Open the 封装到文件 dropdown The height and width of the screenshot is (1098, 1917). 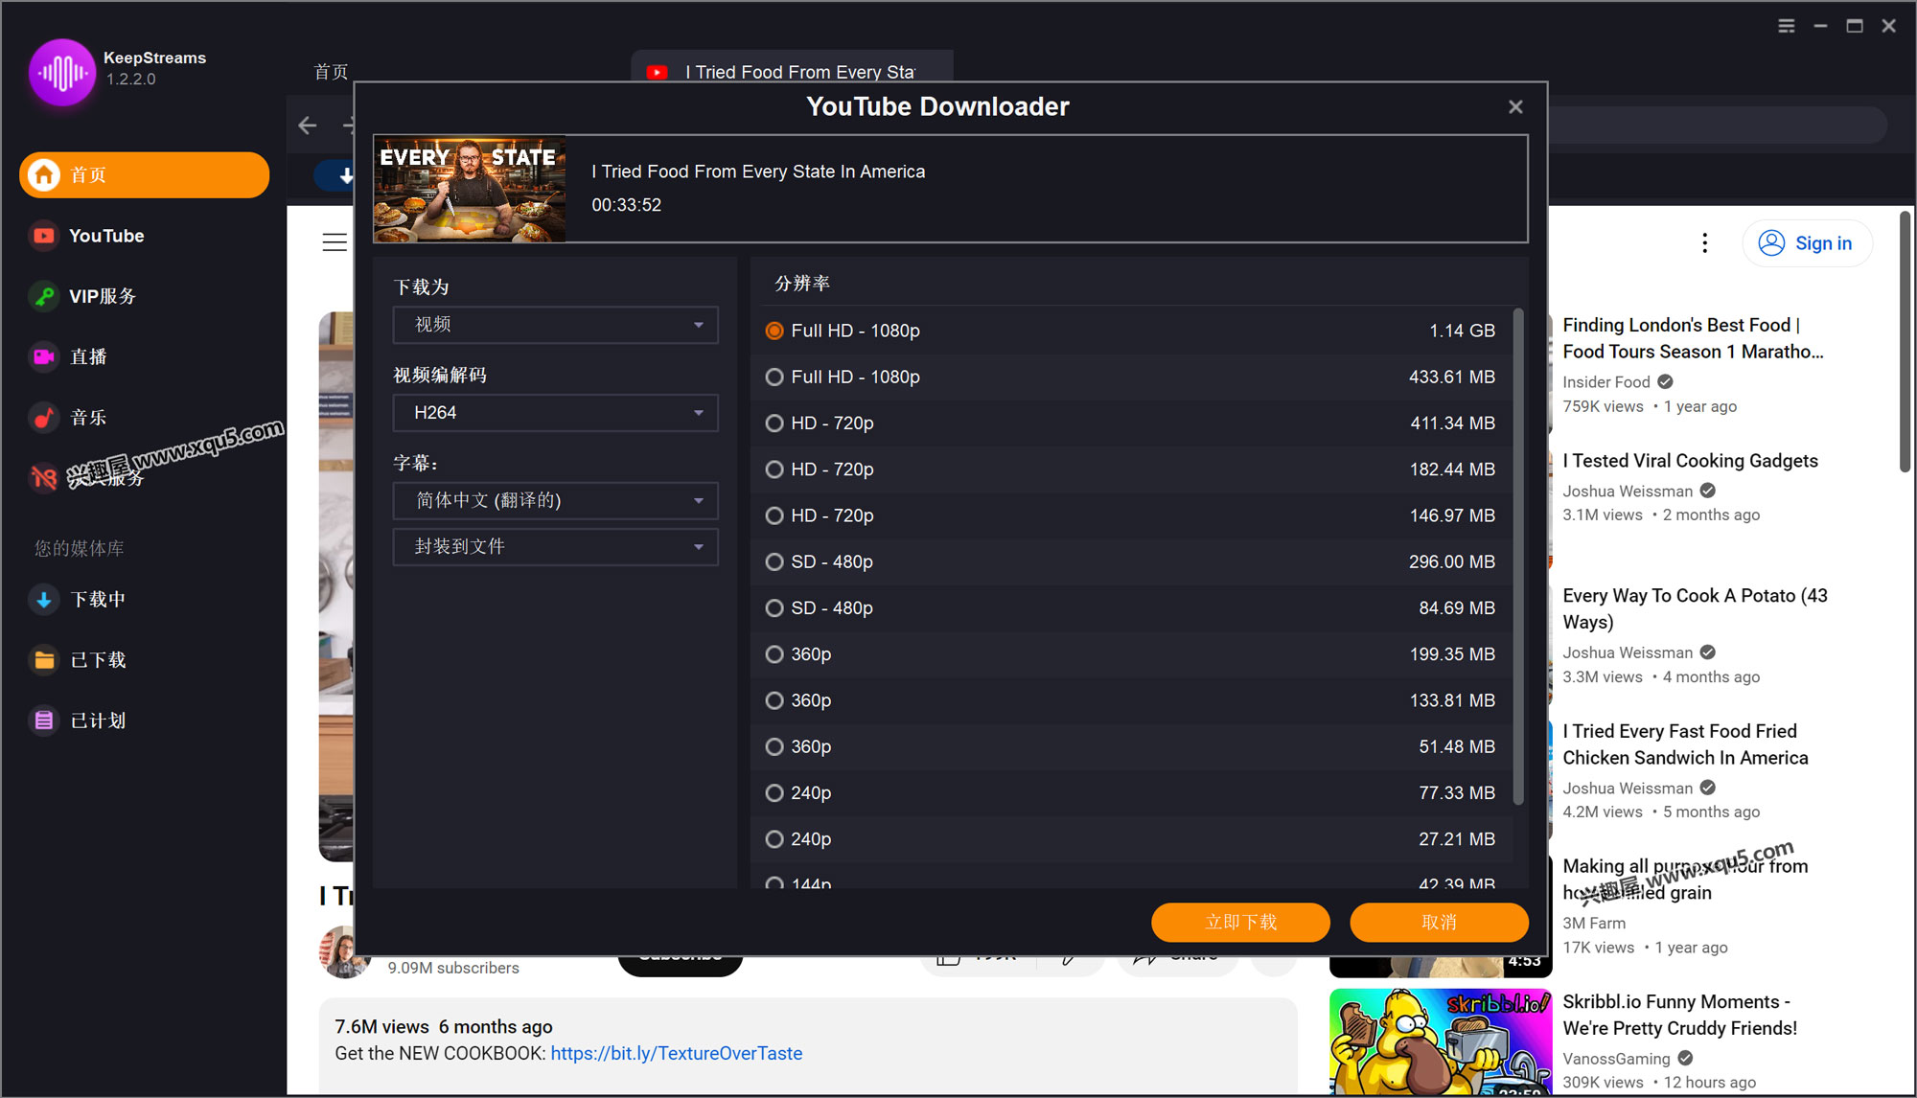[556, 547]
